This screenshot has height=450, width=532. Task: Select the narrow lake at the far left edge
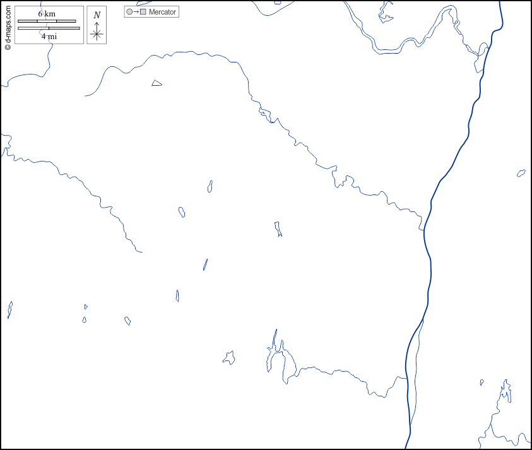point(9,309)
